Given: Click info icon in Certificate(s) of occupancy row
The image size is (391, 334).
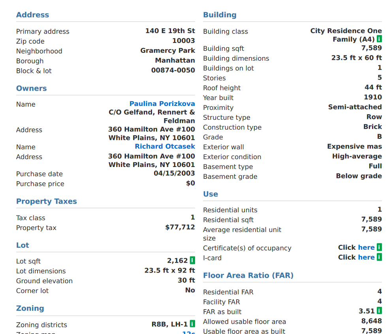Looking at the screenshot, I should (x=379, y=247).
